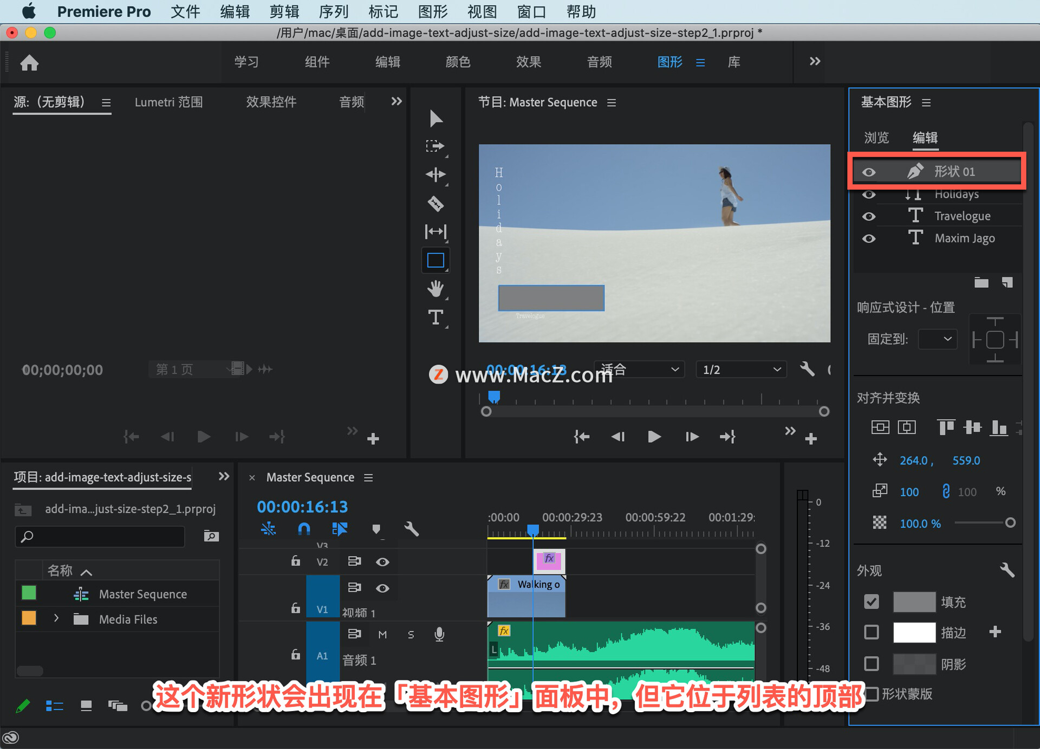Toggle V2 track output eye
The image size is (1040, 749).
(382, 562)
